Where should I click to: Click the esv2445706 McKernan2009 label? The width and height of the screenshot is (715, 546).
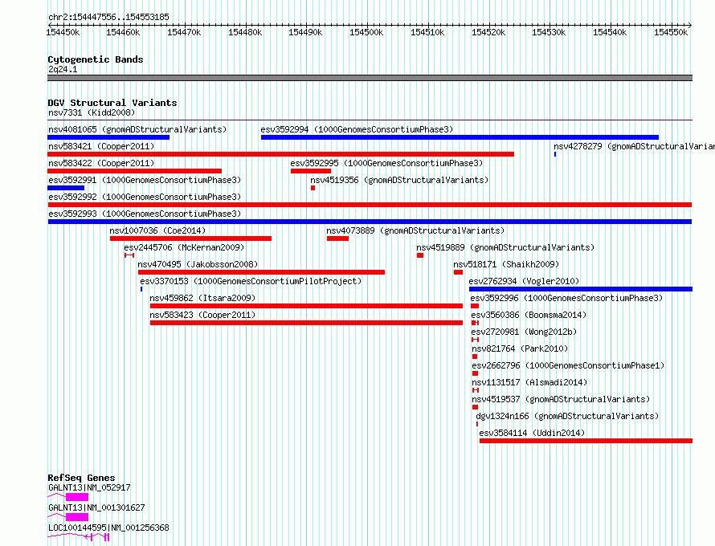[184, 247]
